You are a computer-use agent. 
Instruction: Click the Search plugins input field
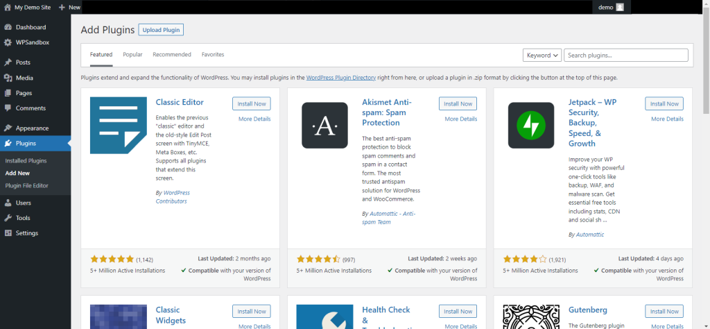626,56
